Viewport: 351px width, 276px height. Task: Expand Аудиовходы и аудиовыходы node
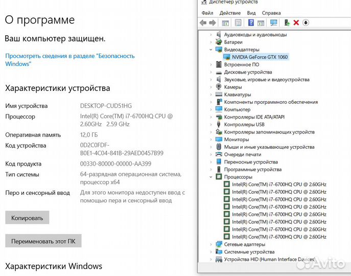[x=210, y=35]
